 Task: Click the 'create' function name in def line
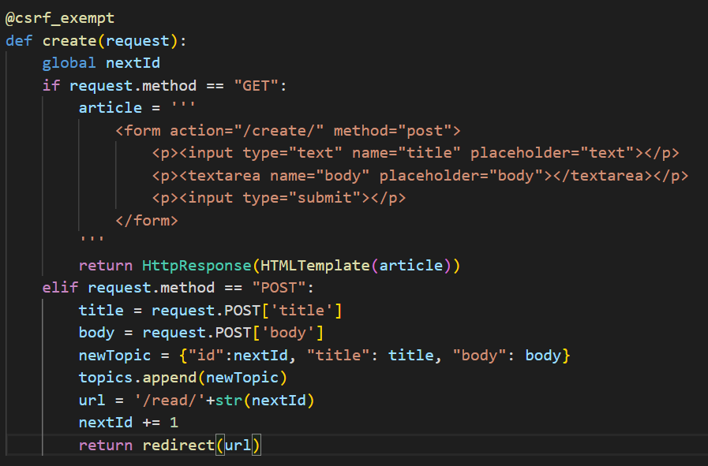point(69,41)
